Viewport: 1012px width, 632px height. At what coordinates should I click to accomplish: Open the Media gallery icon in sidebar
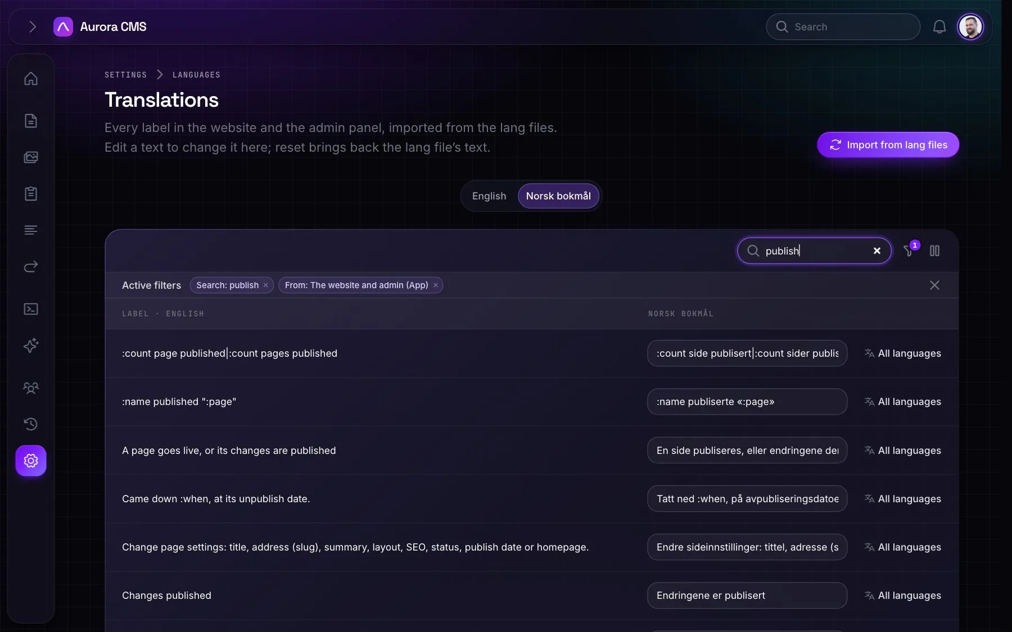31,157
